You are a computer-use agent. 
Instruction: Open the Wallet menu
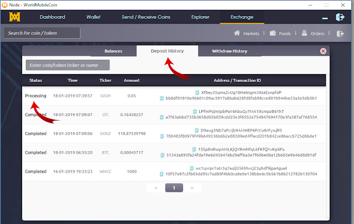click(x=93, y=17)
